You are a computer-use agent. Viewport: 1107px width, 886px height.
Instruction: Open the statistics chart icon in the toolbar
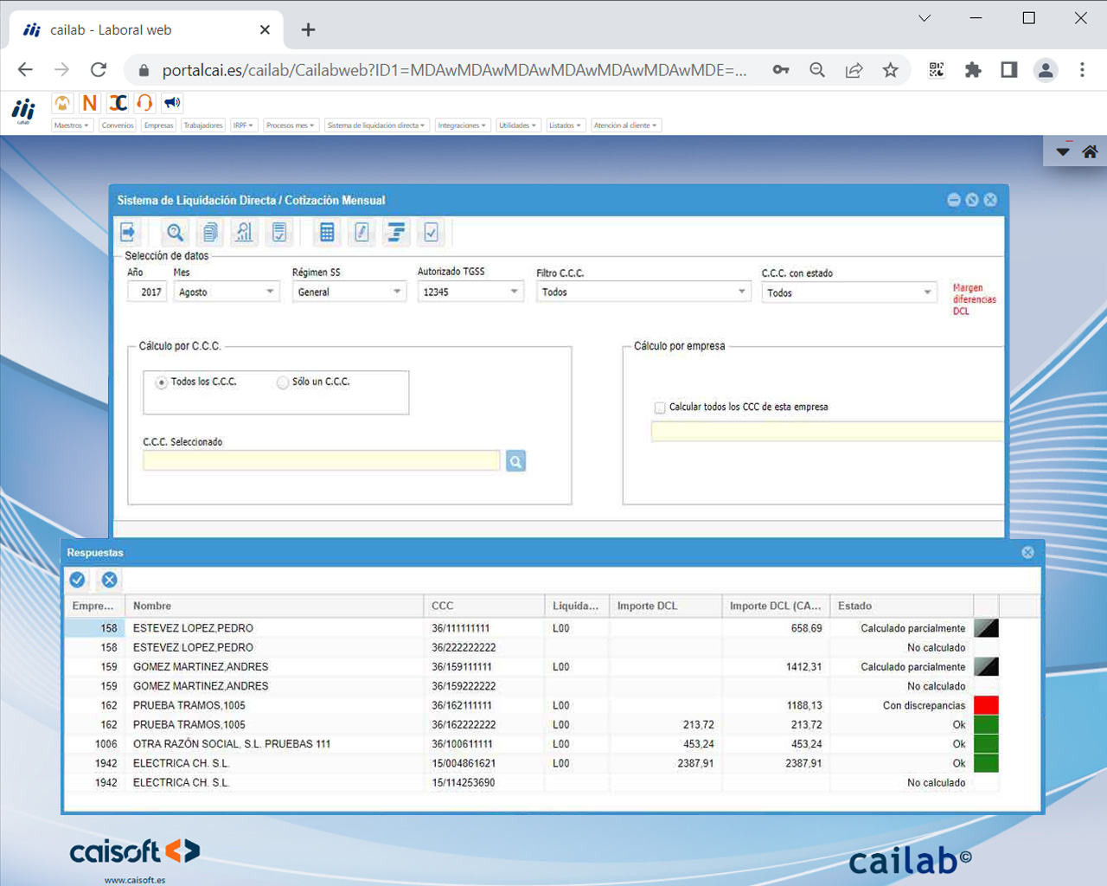tap(243, 231)
